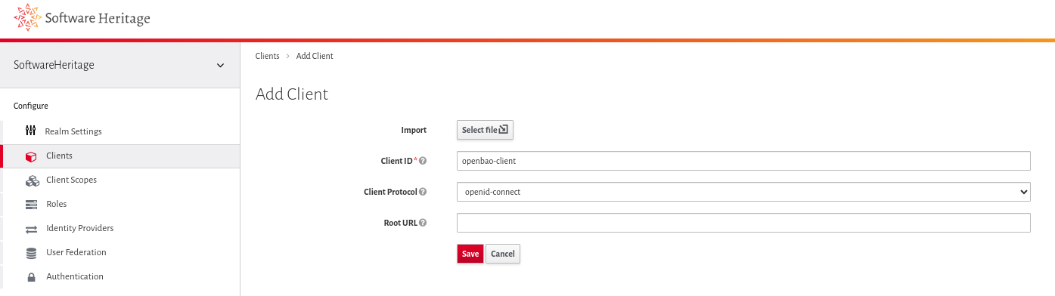Click the Client Protocol help icon
This screenshot has width=1055, height=296.
423,192
